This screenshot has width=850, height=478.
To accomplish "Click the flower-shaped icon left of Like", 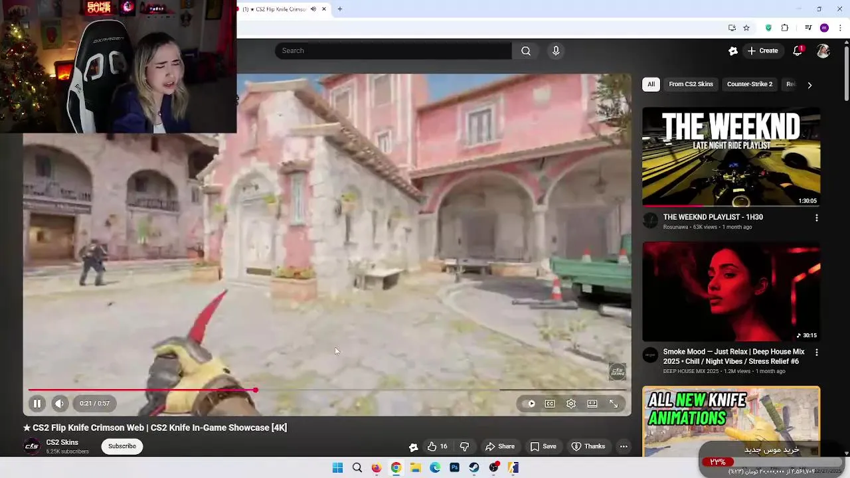I will click(x=413, y=447).
